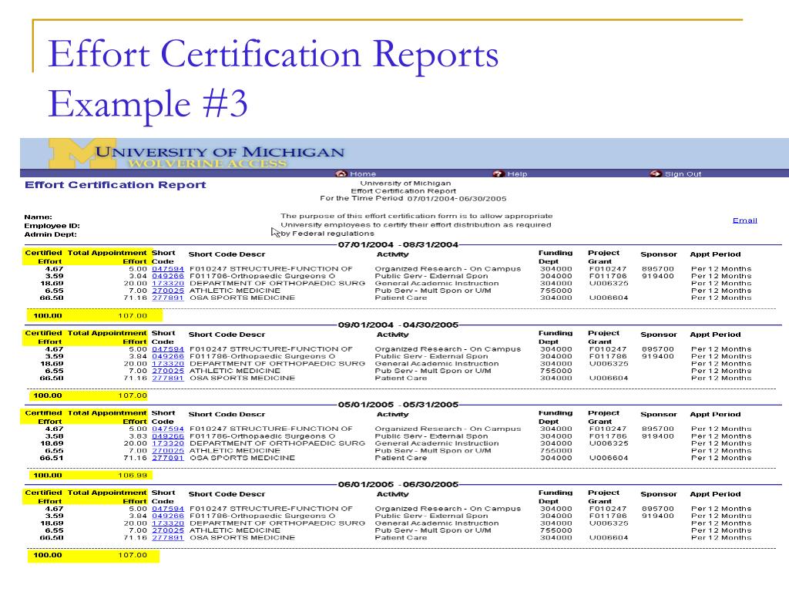Click sponsor '919400' in the 09/01/2004 section
789x592 pixels.
pyautogui.click(x=658, y=356)
